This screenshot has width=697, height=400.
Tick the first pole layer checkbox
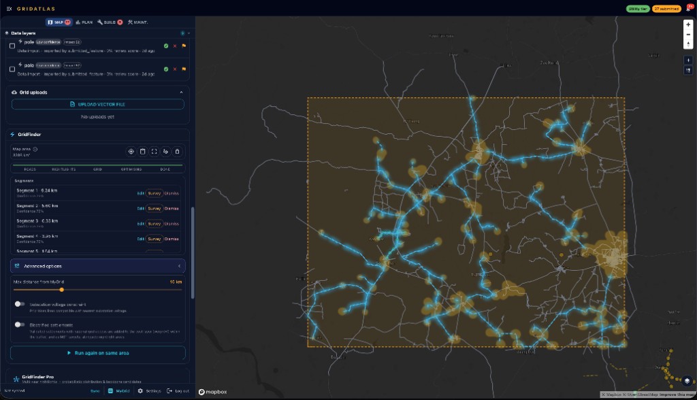(12, 46)
